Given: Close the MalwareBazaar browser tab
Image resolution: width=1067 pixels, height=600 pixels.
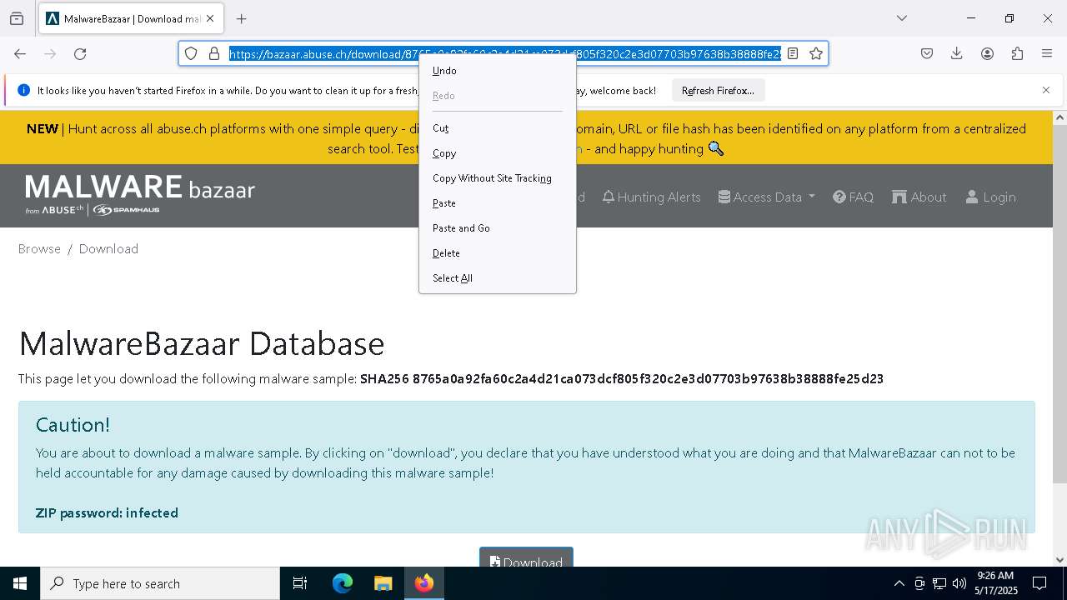Looking at the screenshot, I should pos(211,18).
